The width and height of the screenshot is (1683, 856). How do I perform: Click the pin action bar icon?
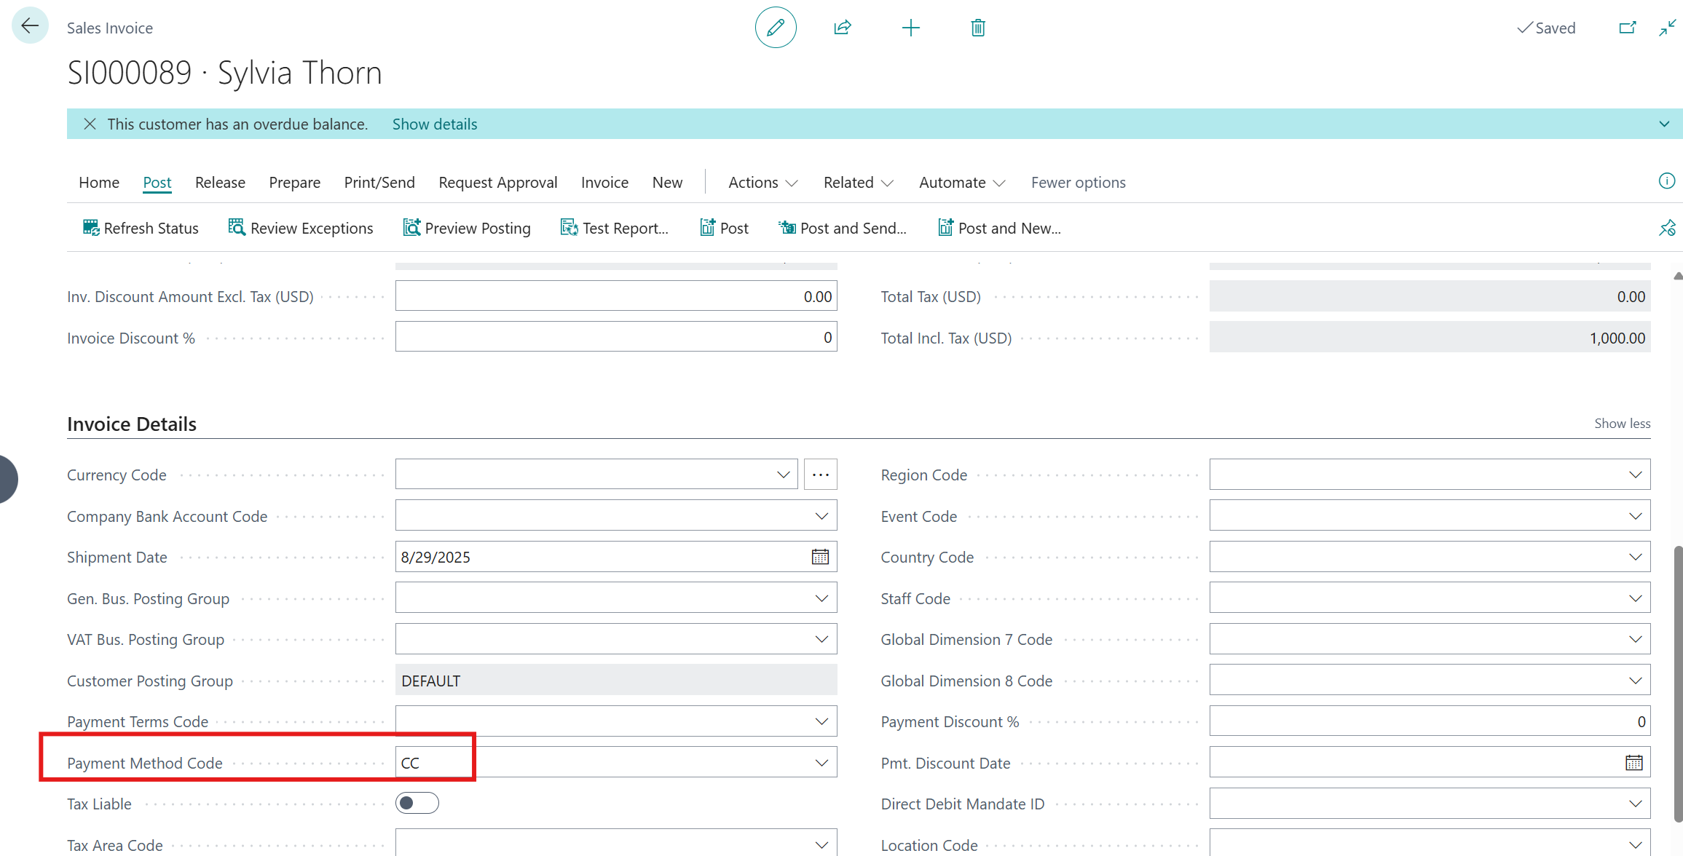tap(1667, 229)
